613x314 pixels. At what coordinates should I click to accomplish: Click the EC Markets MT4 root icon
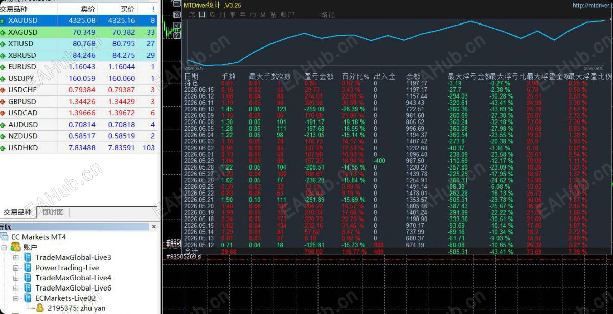[4, 237]
